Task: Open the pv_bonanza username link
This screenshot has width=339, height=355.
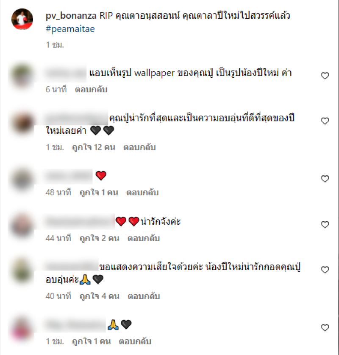Action: (x=71, y=16)
